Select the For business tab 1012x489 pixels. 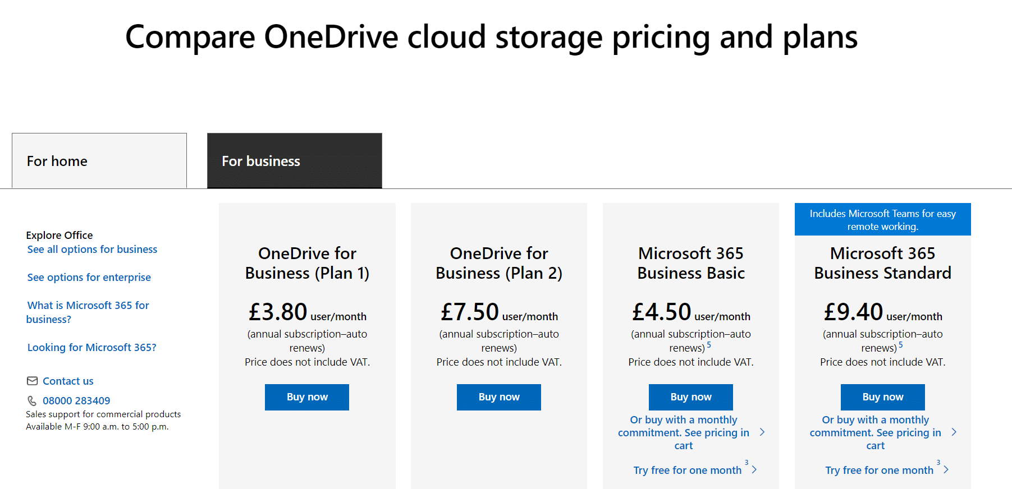point(295,160)
